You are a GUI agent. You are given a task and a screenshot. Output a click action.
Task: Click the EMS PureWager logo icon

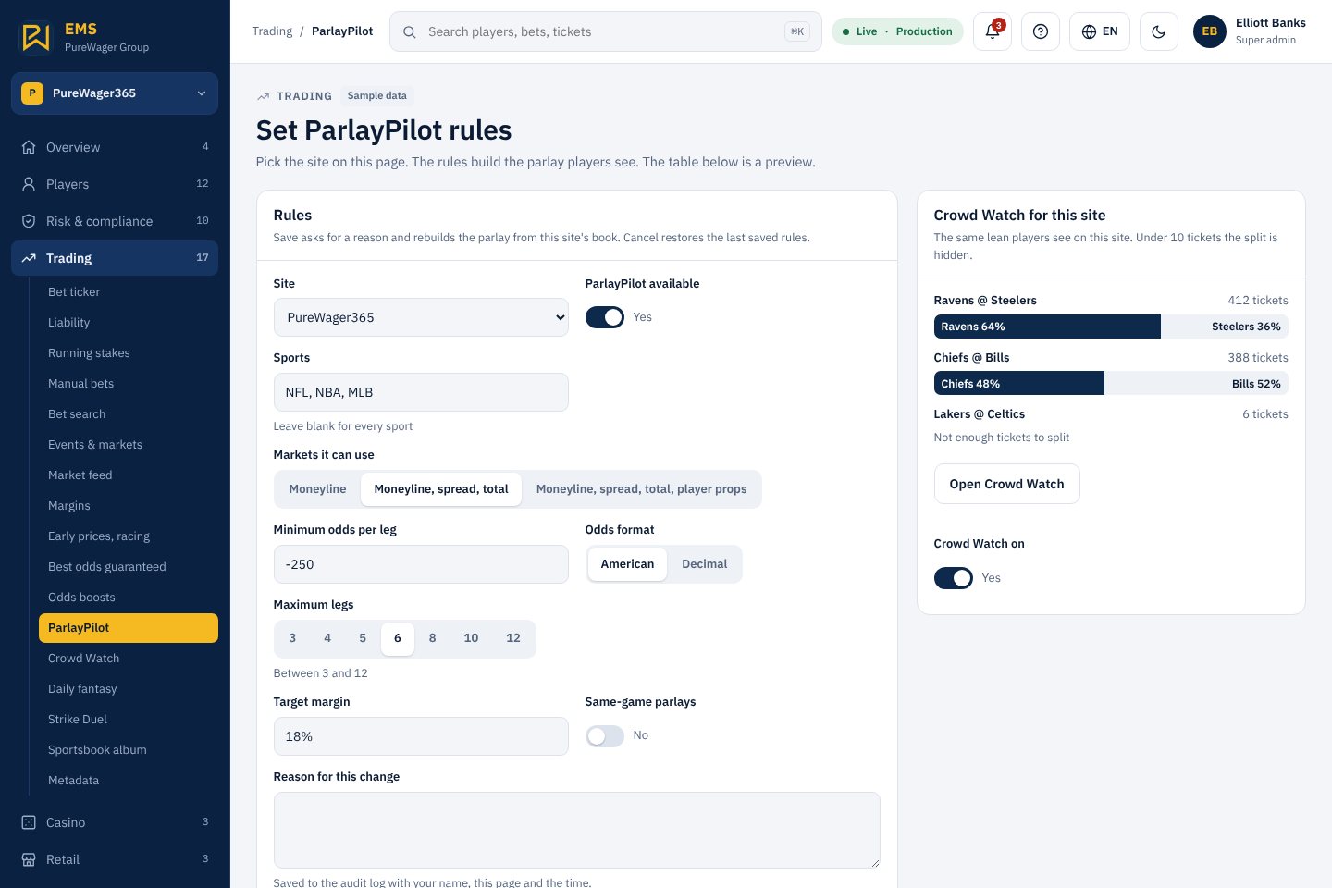click(36, 37)
